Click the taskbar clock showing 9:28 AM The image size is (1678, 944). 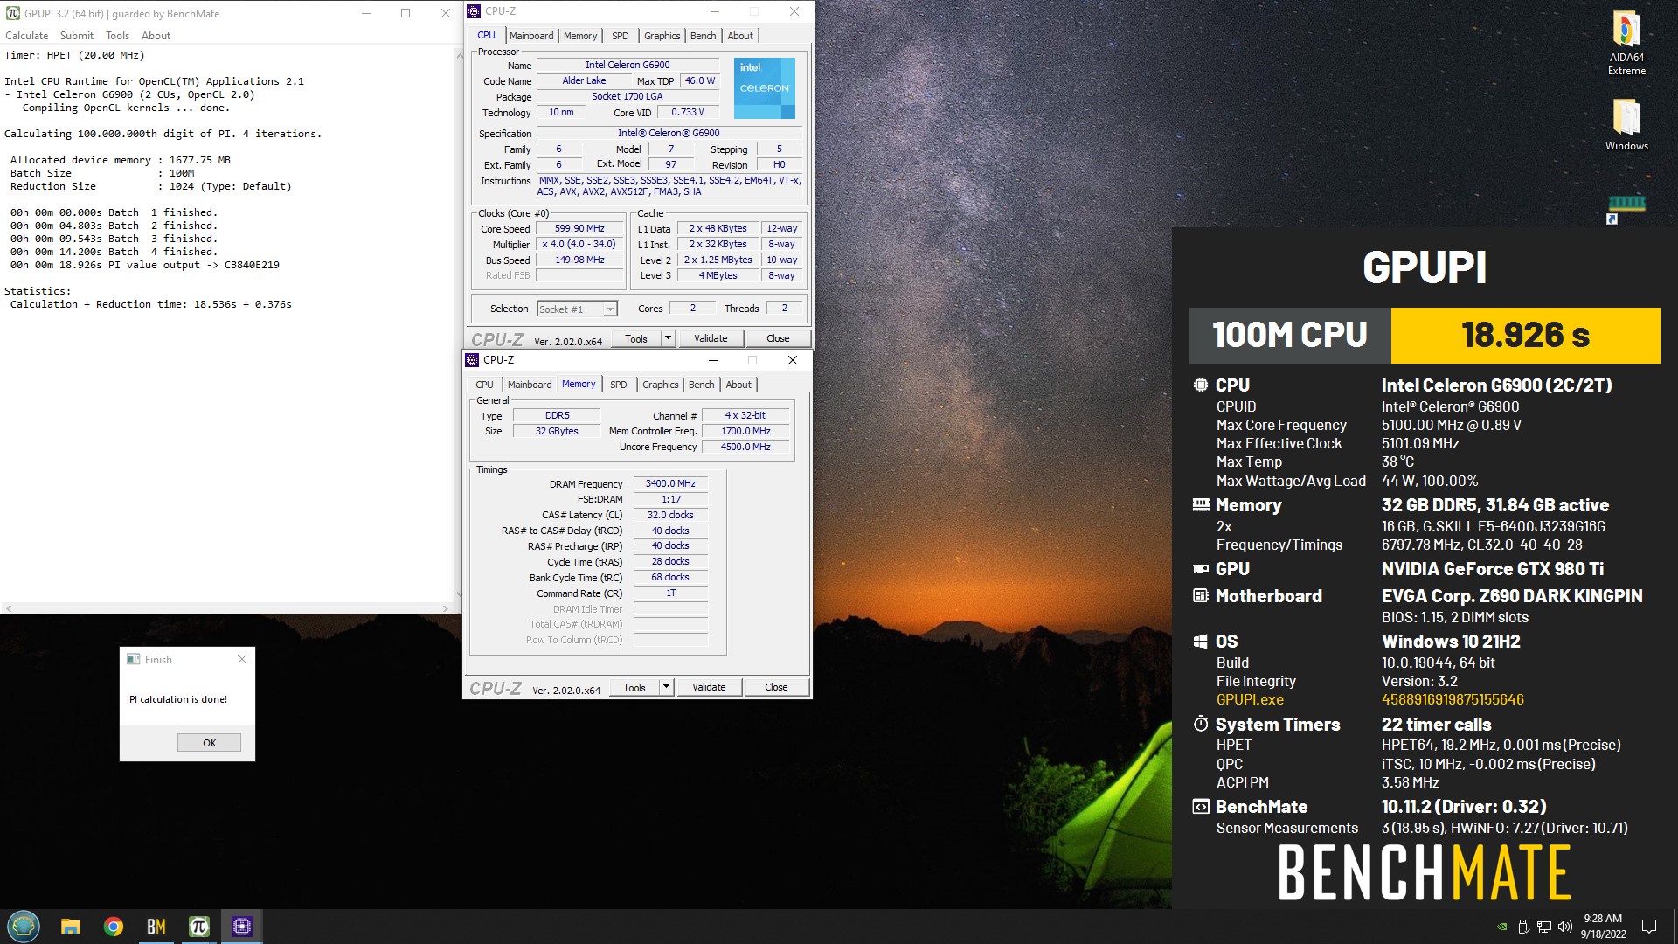pyautogui.click(x=1603, y=927)
